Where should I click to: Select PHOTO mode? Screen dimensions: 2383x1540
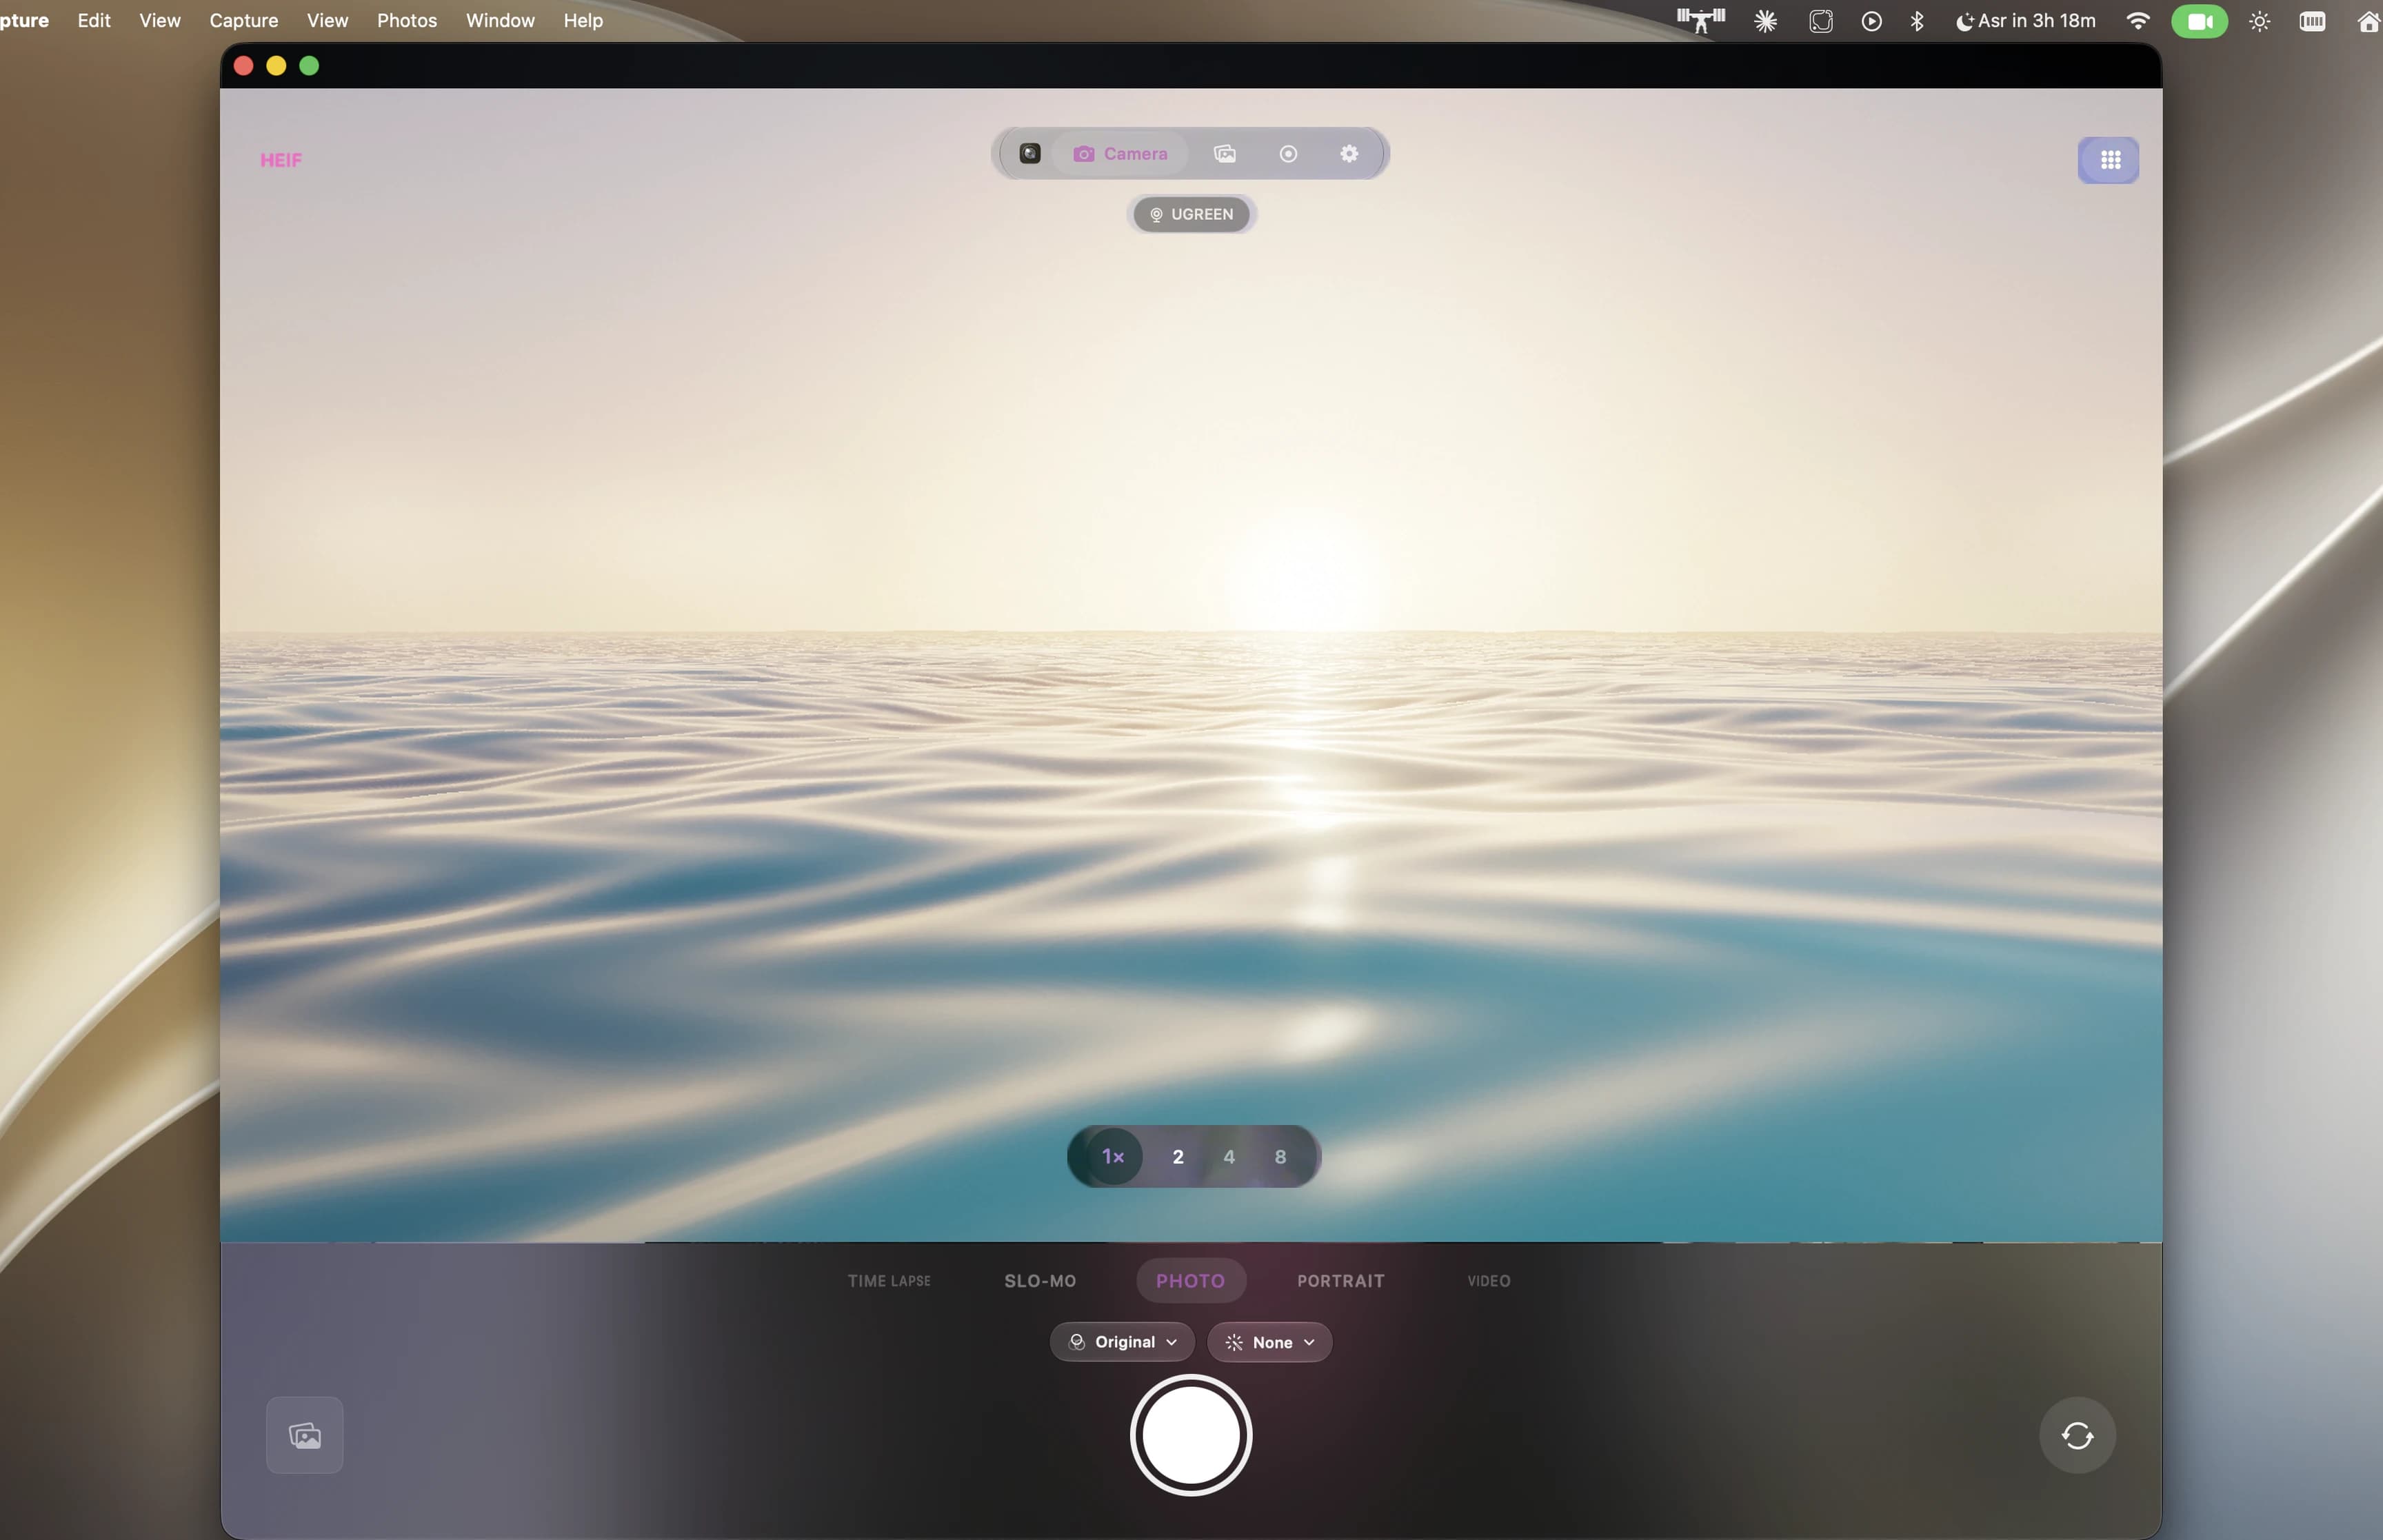click(x=1191, y=1281)
